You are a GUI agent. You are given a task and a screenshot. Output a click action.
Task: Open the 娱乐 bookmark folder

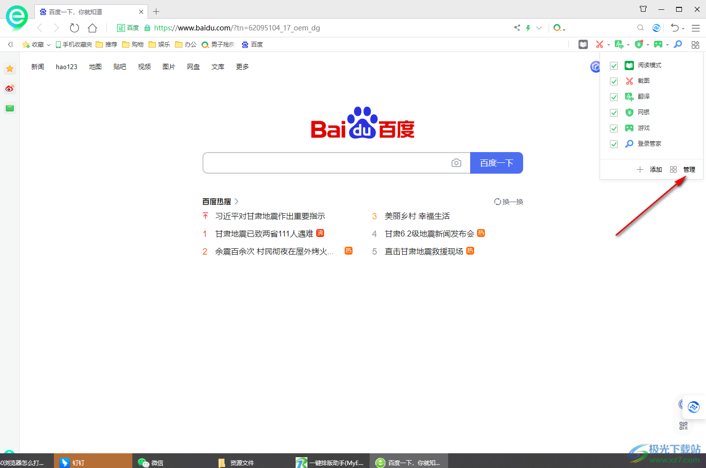[159, 45]
